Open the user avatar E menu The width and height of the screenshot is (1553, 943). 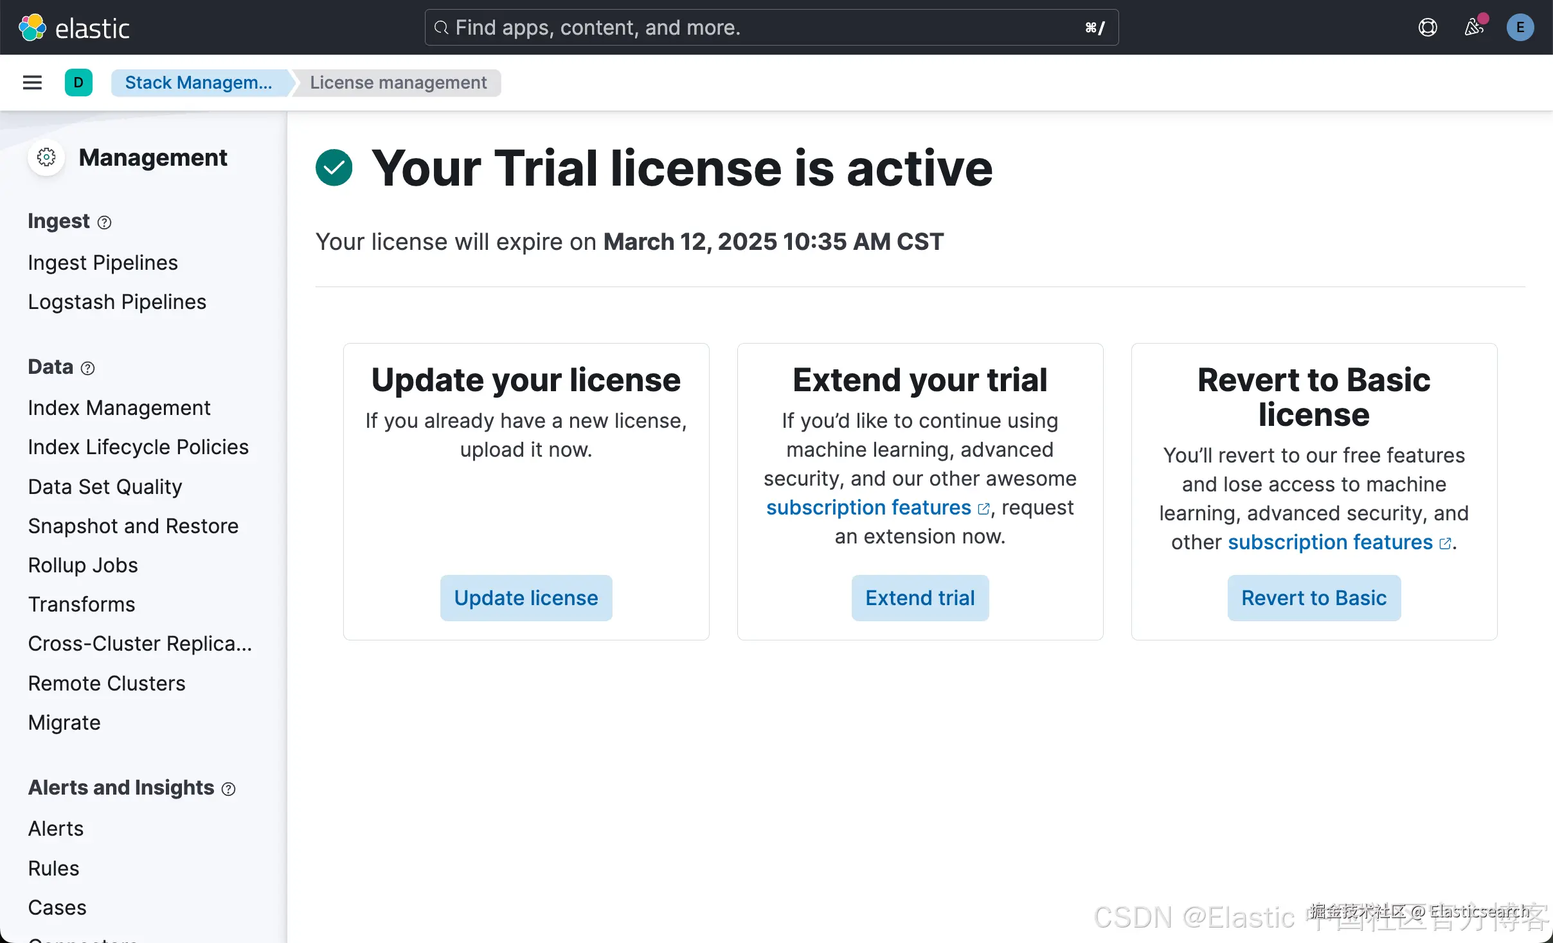click(1520, 28)
